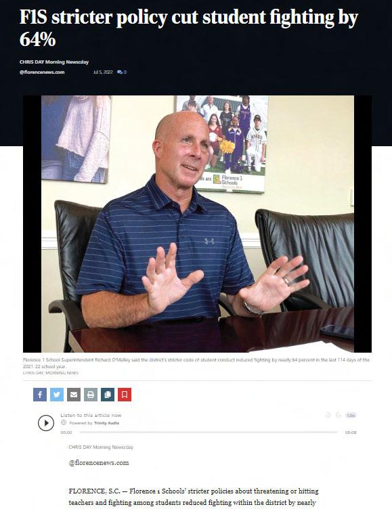Click the Trinity Audio info icon

click(x=64, y=422)
